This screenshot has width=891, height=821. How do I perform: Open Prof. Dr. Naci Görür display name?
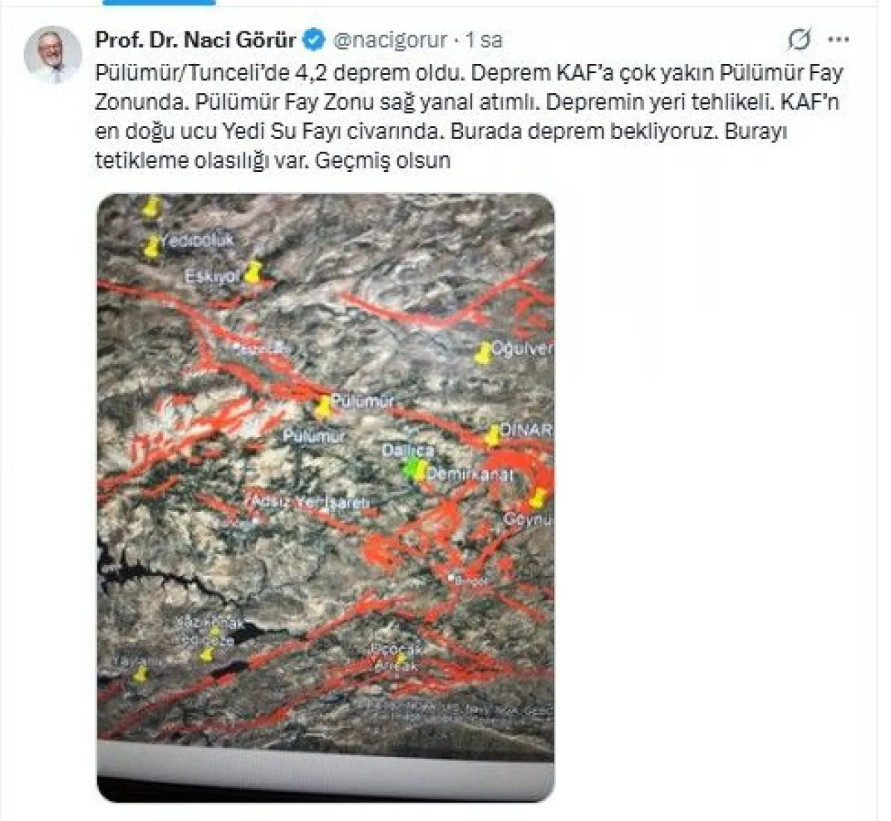pos(196,40)
